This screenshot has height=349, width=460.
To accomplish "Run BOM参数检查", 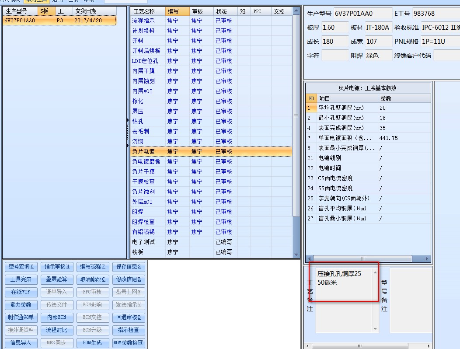I will tap(129, 342).
